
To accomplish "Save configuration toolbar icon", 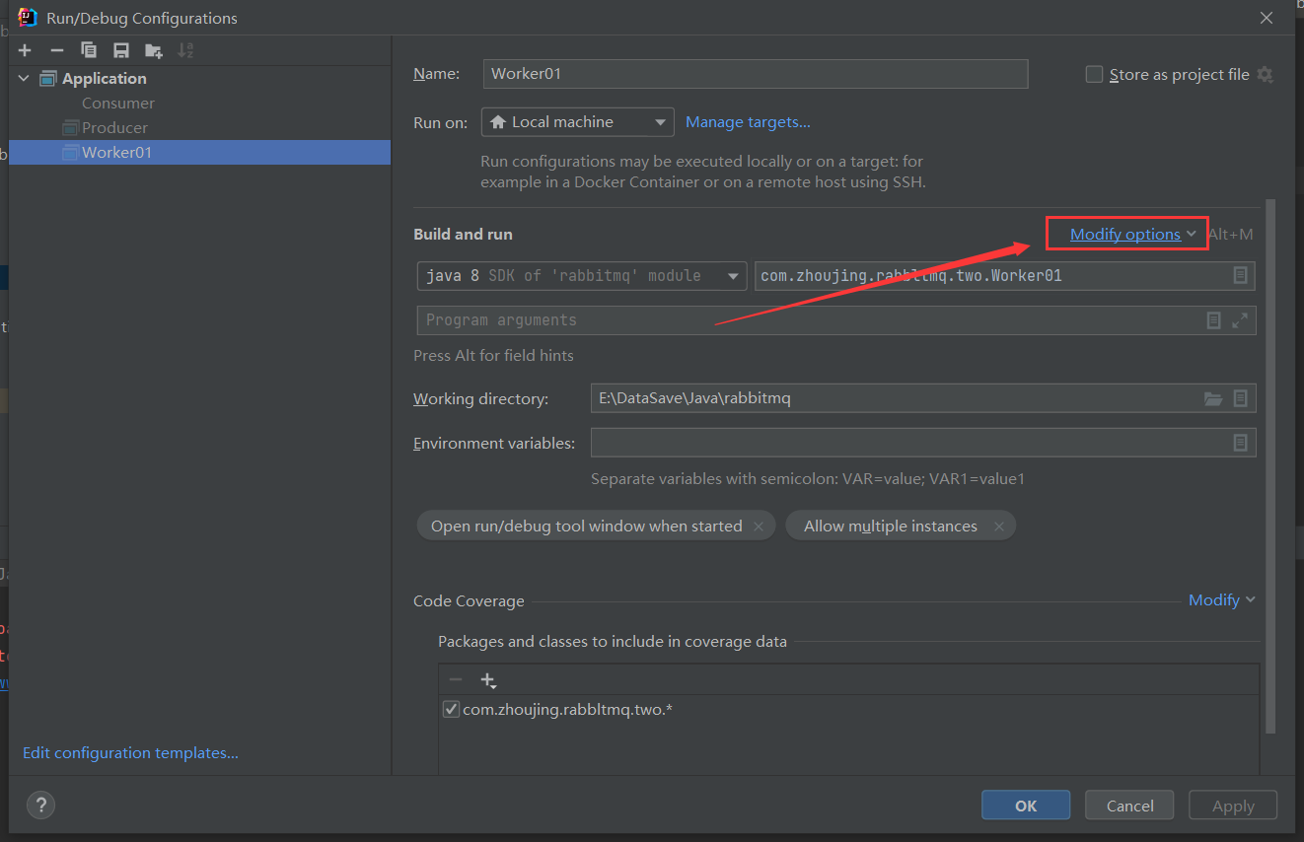I will [121, 50].
